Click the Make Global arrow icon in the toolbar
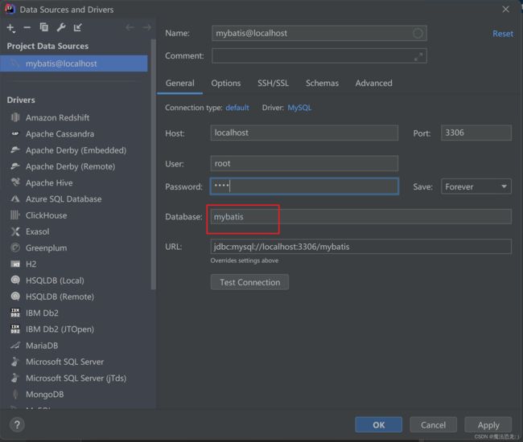523x442 pixels. pos(78,28)
